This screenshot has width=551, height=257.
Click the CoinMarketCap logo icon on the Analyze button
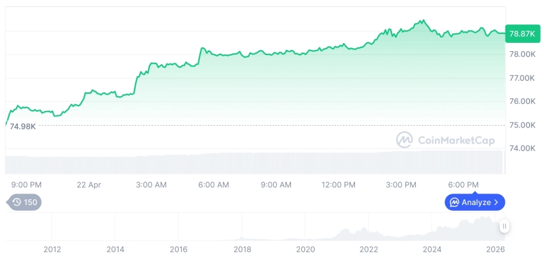[454, 203]
